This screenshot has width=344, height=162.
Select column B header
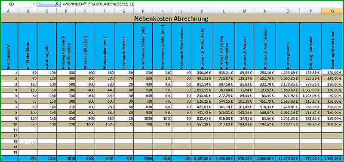28,12
